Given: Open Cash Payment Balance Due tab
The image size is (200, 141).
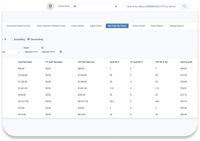Looking at the screenshot, I should pos(51,26).
